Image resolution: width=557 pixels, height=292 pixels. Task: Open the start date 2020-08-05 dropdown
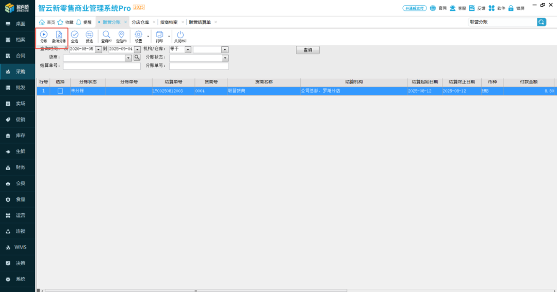click(x=99, y=49)
